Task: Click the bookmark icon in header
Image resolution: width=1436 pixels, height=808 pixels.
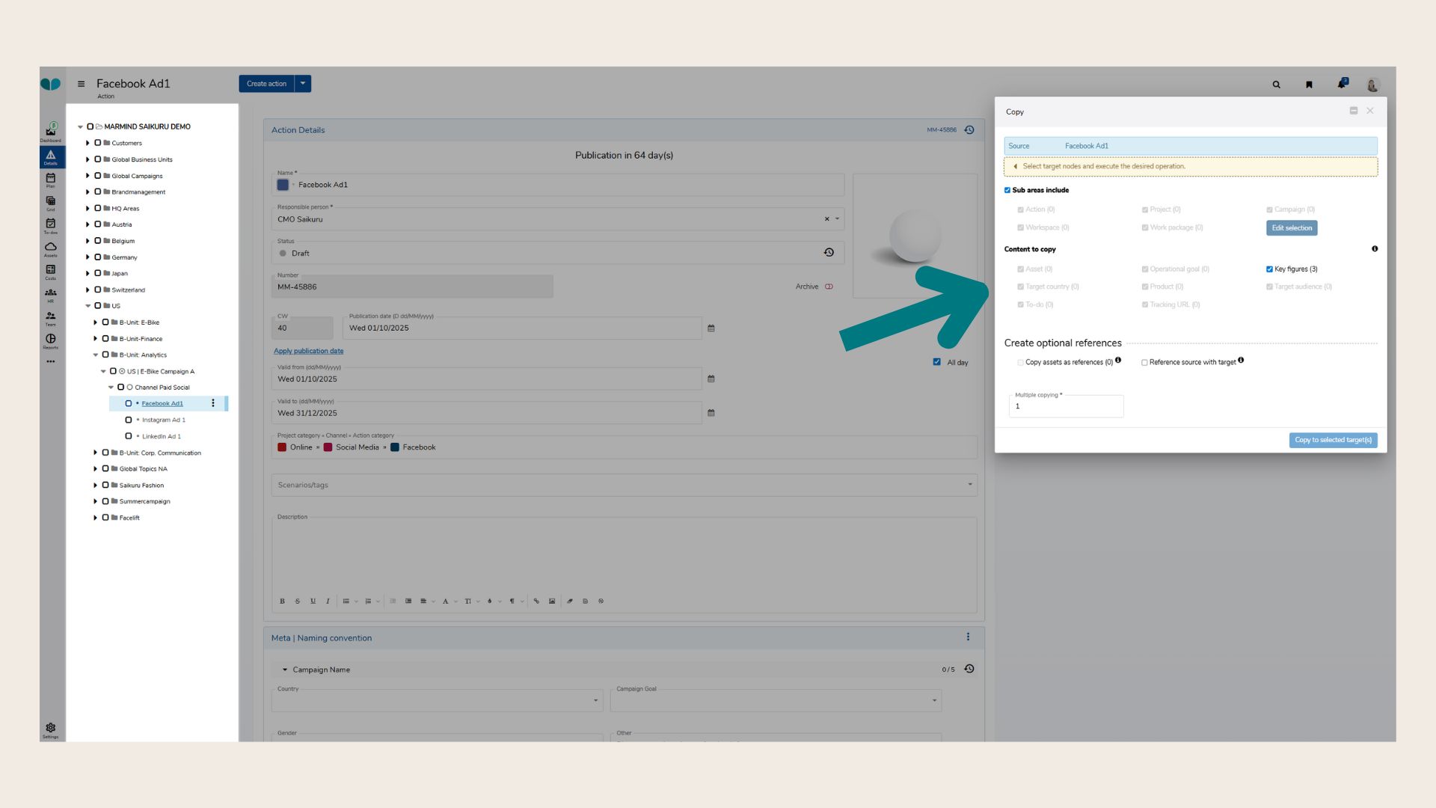Action: [1309, 85]
